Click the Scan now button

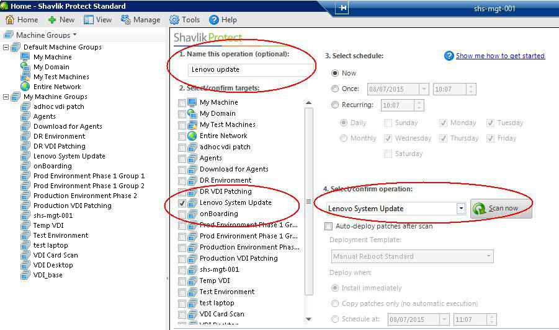[501, 209]
